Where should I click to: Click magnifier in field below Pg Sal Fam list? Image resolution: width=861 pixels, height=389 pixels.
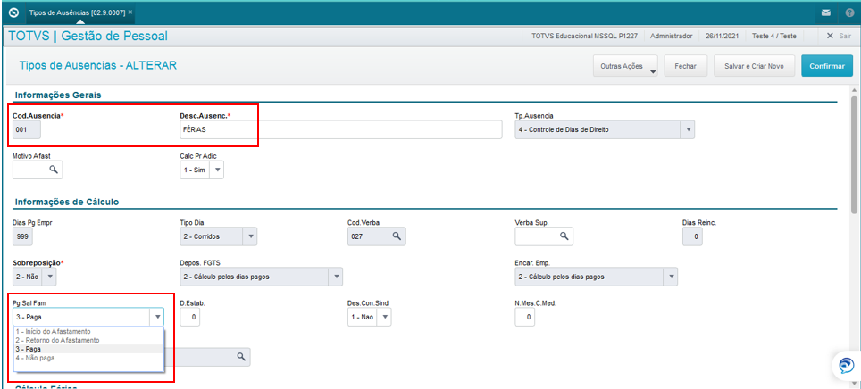tap(240, 357)
